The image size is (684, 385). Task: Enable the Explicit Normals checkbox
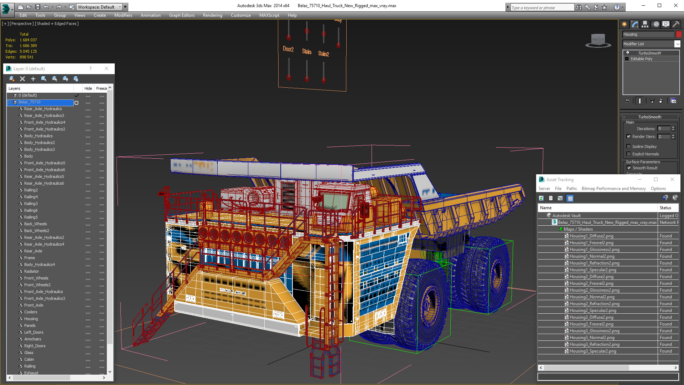tap(629, 154)
